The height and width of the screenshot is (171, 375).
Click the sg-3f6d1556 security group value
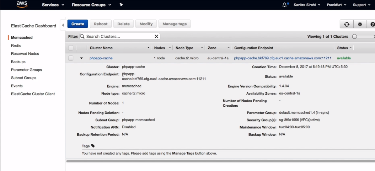click(x=299, y=120)
